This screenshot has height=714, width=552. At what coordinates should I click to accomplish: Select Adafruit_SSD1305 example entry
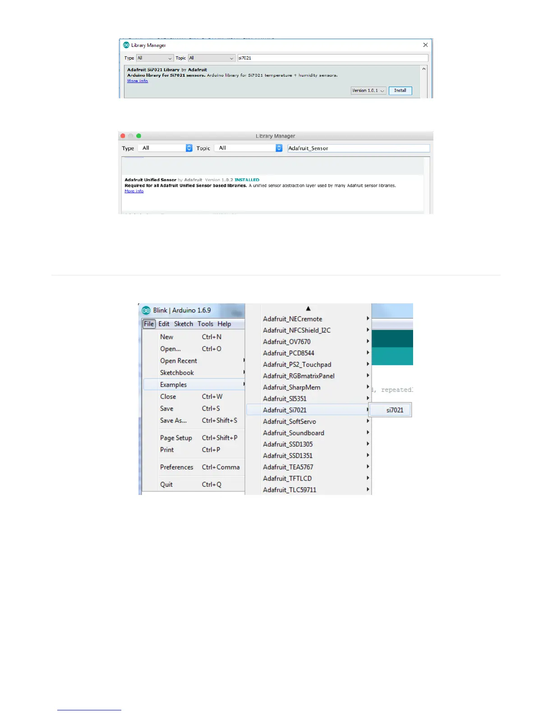tap(309, 444)
